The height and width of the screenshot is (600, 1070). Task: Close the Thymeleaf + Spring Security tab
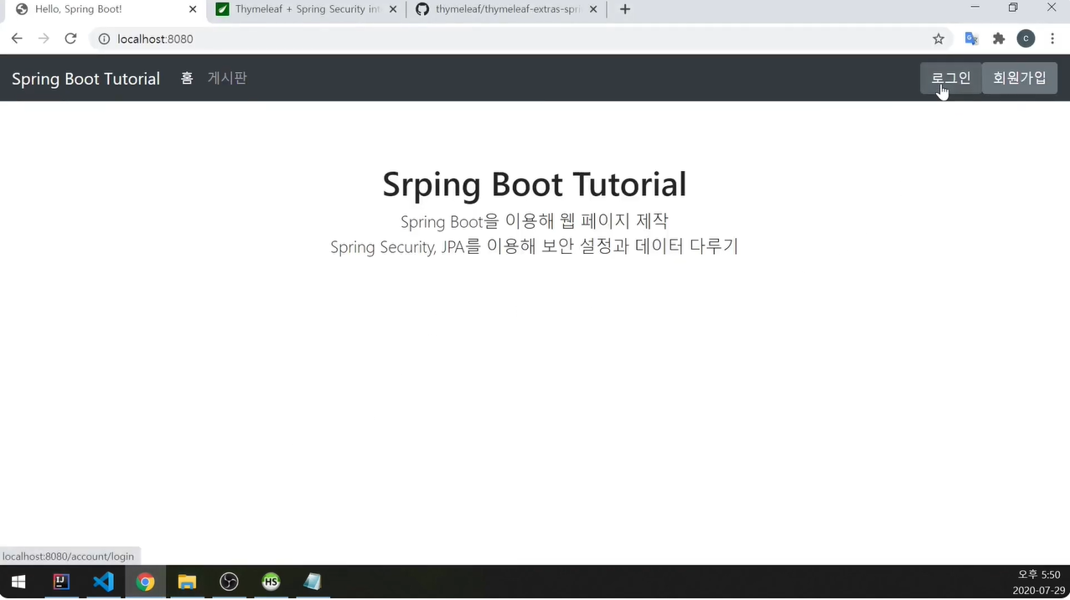[391, 9]
